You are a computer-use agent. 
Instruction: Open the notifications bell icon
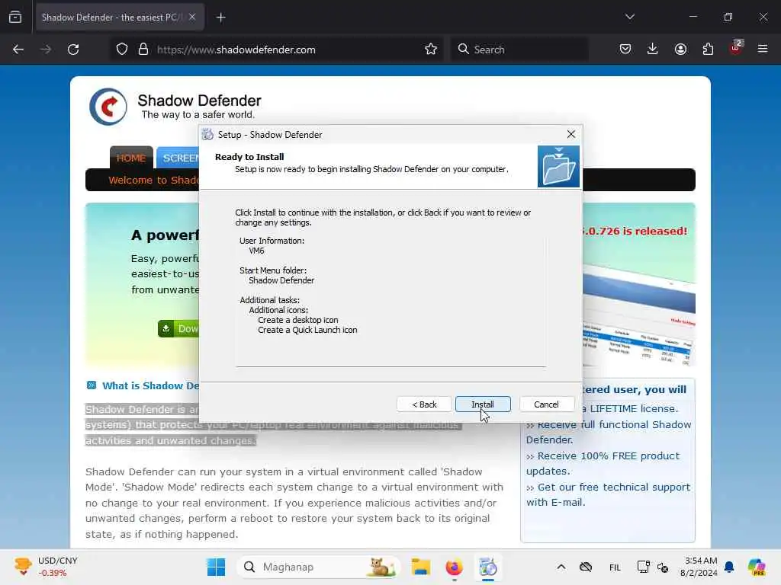pyautogui.click(x=729, y=567)
